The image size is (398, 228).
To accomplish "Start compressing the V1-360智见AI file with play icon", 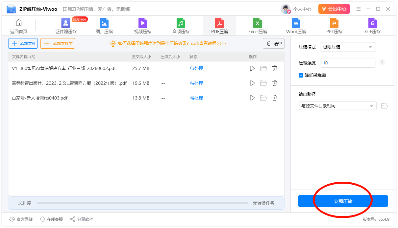I will [x=252, y=68].
